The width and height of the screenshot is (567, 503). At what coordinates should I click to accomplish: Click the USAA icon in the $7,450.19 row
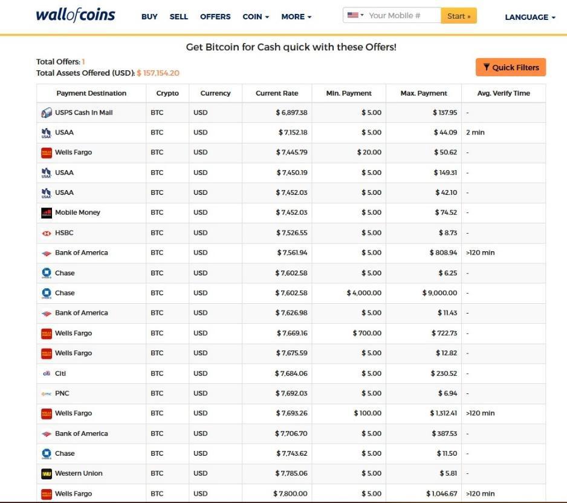pyautogui.click(x=47, y=173)
